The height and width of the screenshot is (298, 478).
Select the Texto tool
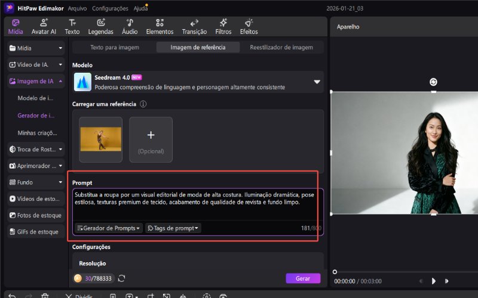[x=72, y=27]
